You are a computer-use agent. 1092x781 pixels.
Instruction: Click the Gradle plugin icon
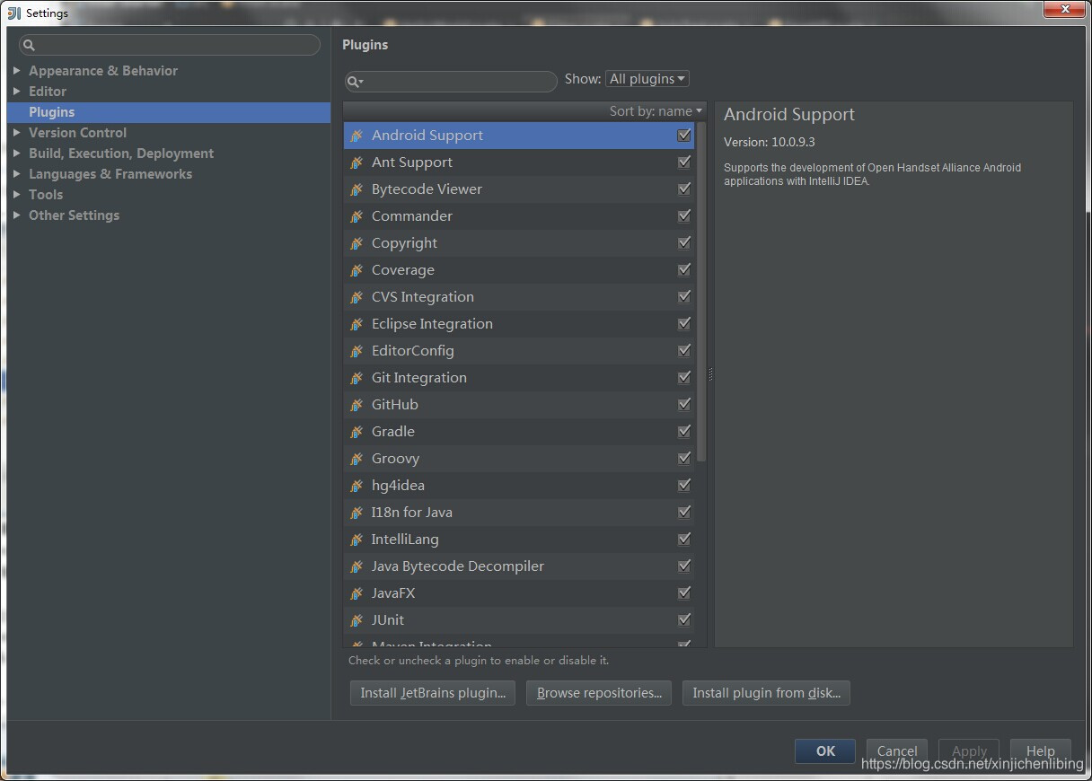click(x=357, y=432)
